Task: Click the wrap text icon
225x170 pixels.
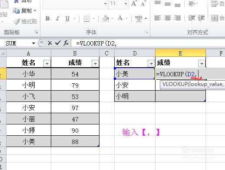Action: pos(214,3)
